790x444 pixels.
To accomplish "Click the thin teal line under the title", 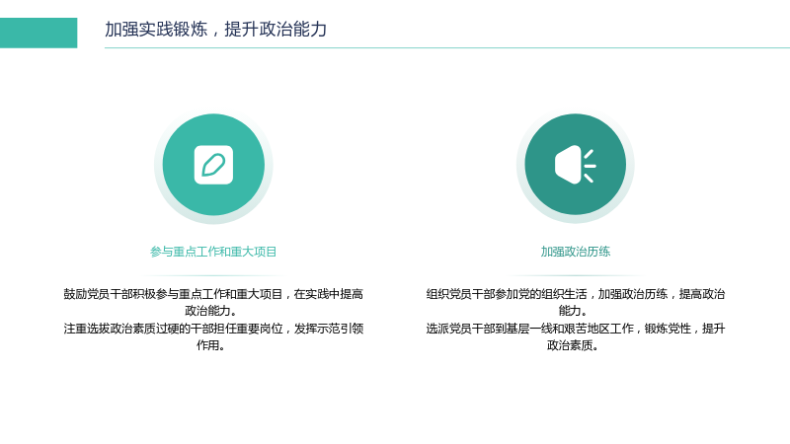I will click(x=447, y=47).
